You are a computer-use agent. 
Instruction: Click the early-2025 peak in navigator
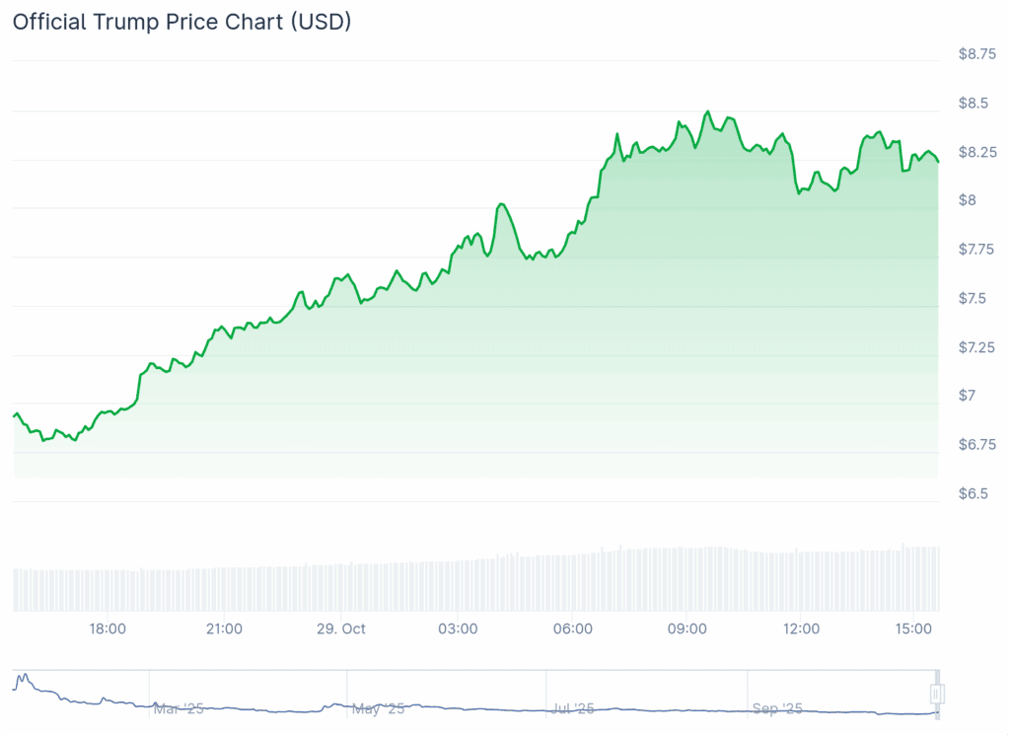click(x=23, y=678)
